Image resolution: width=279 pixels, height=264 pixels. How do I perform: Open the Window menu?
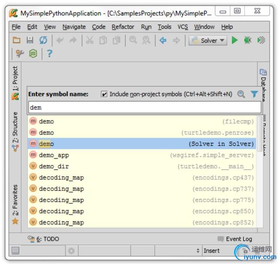pyautogui.click(x=204, y=27)
